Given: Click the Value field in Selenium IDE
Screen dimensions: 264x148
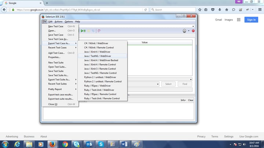Looking at the screenshot, I should pyautogui.click(x=160, y=90).
